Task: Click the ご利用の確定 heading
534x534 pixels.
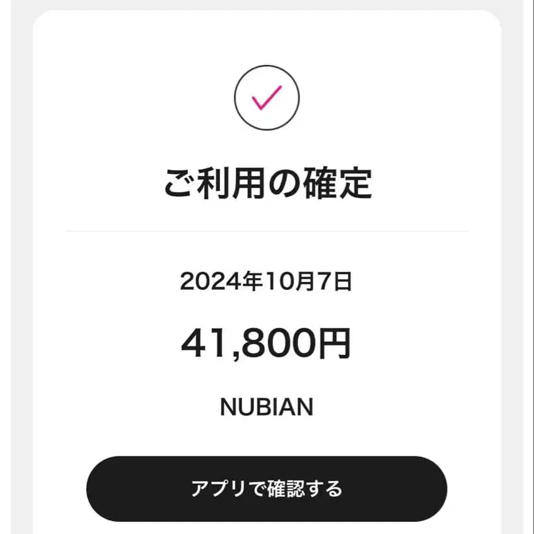Action: 267,182
